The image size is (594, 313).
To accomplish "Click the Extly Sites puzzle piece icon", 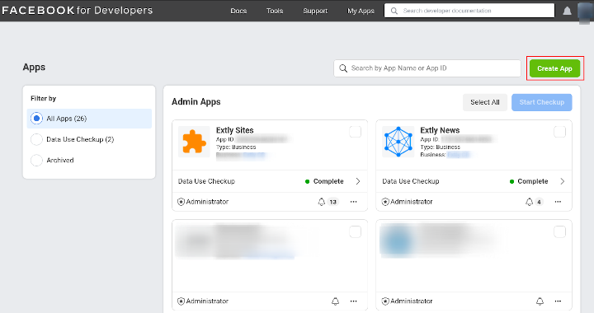I will tap(194, 142).
